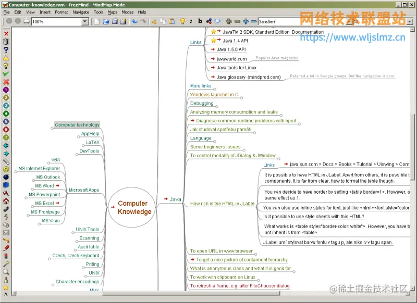Open the Format menu
Screen dimensions: 417x303
(61, 12)
